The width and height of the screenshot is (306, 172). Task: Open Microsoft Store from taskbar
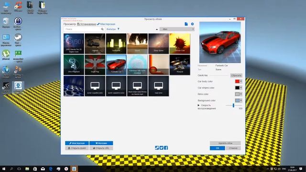point(35,169)
